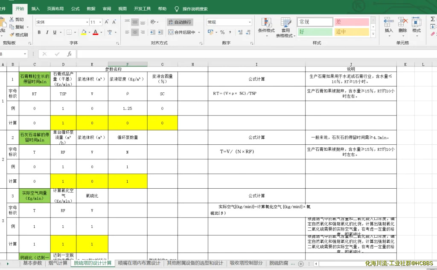Screen dimensions: 437x270
Task: Open the 数据 ribbon tab
Action: tap(91, 9)
